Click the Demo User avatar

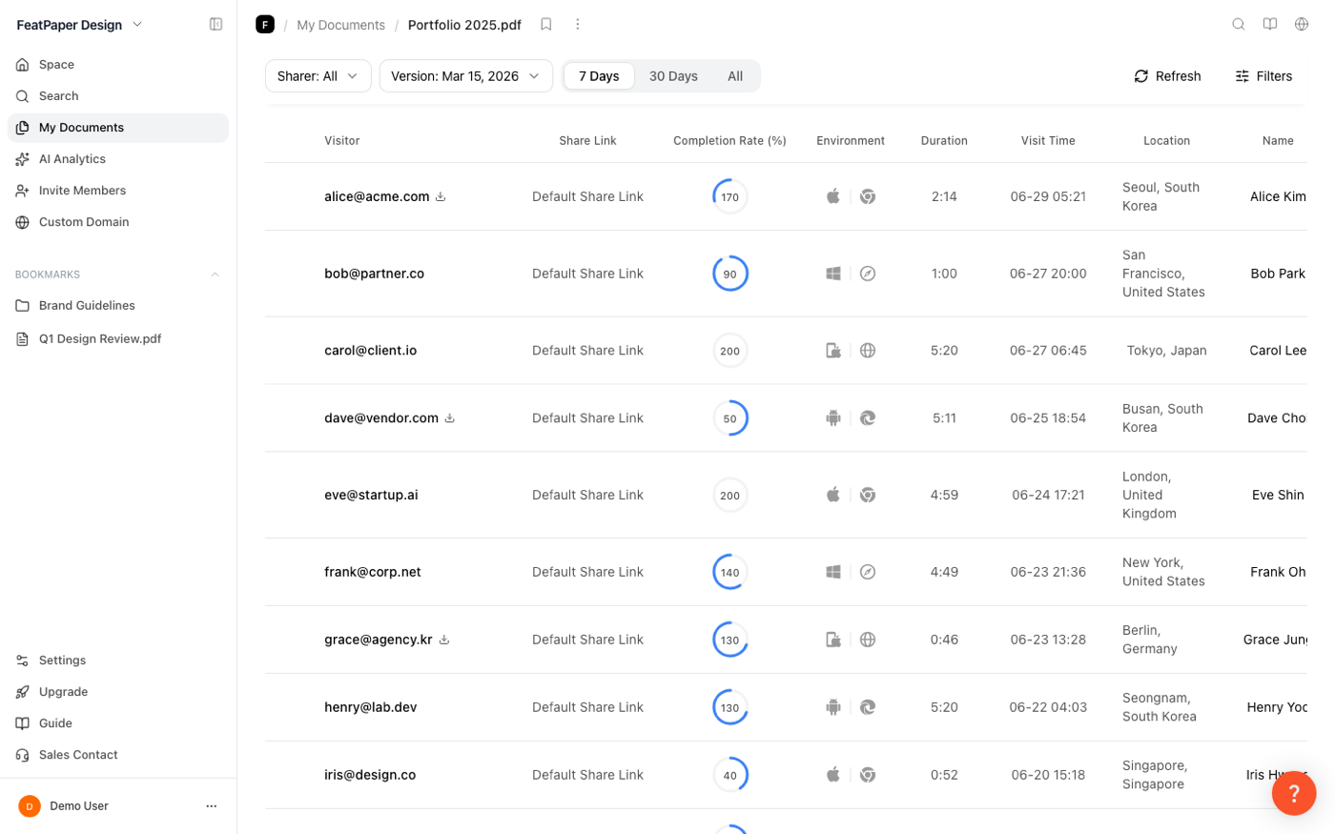tap(30, 806)
